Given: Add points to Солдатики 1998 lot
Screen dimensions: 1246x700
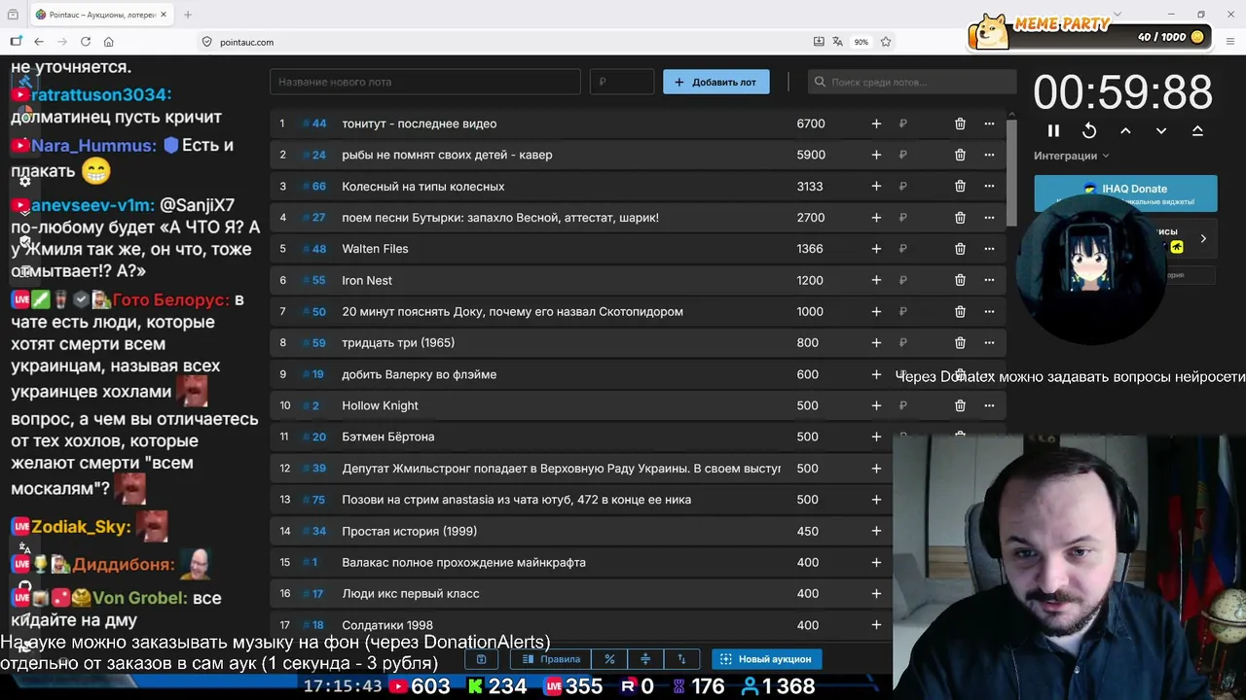Looking at the screenshot, I should pos(876,625).
